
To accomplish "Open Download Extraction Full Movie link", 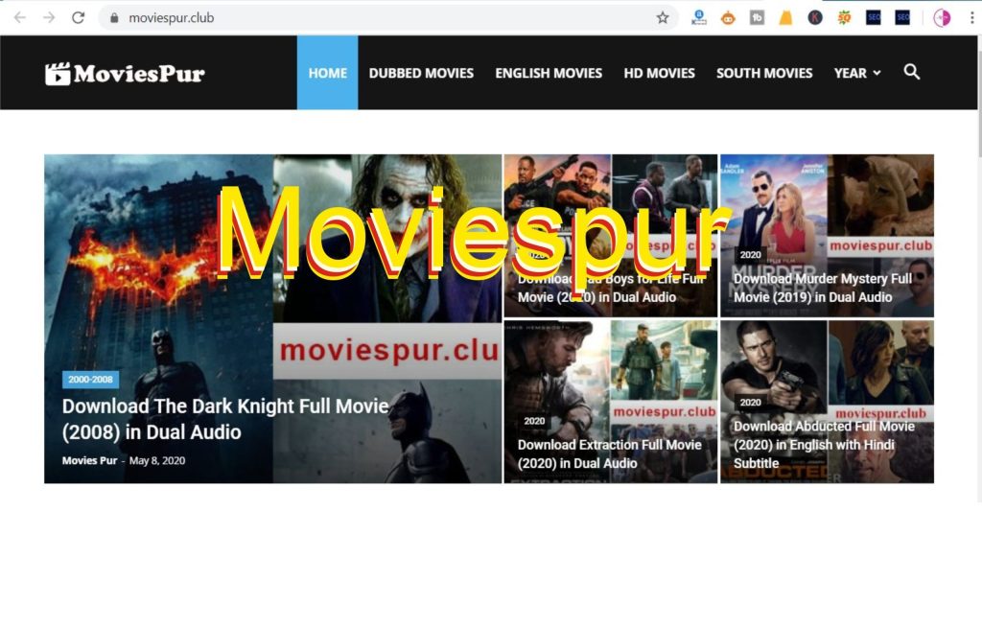I will [609, 453].
